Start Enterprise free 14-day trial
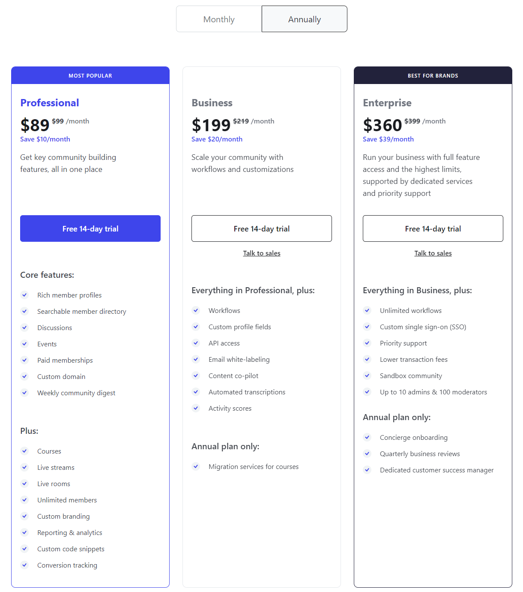This screenshot has width=523, height=592. [433, 228]
